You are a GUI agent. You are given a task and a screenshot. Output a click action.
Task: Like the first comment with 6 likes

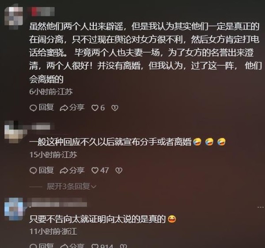pos(98,108)
